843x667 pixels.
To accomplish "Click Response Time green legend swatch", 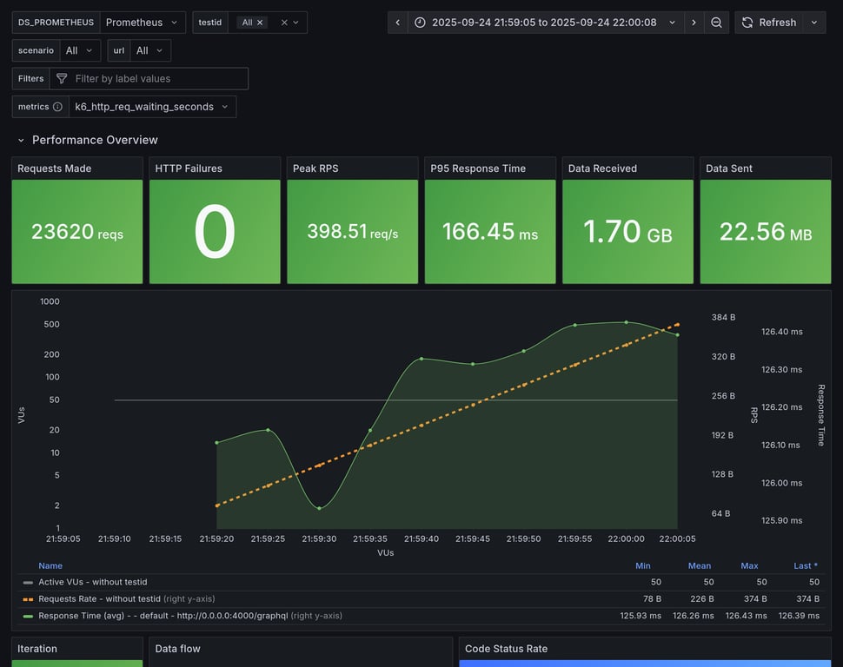I will [28, 616].
